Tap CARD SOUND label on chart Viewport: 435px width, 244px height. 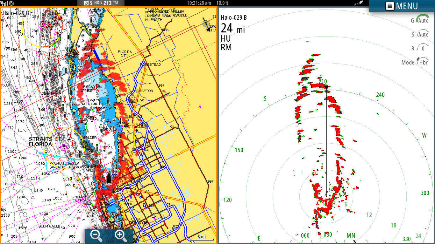pos(88,47)
